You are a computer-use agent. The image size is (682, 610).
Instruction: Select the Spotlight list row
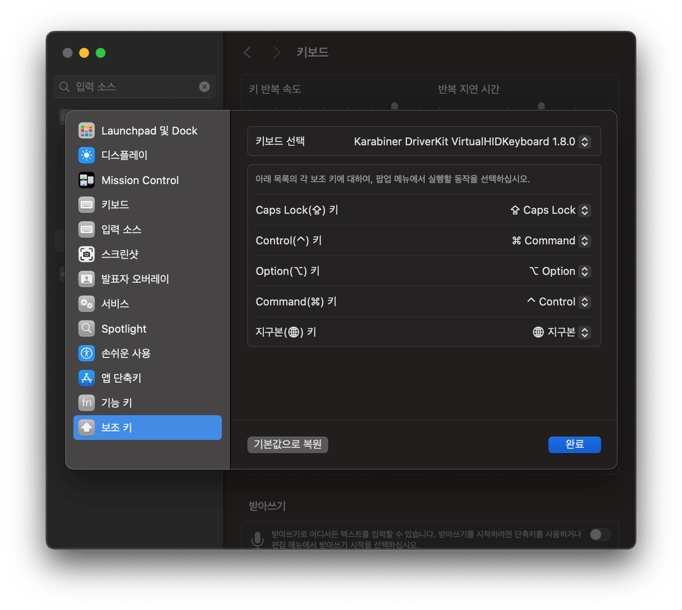tap(148, 329)
